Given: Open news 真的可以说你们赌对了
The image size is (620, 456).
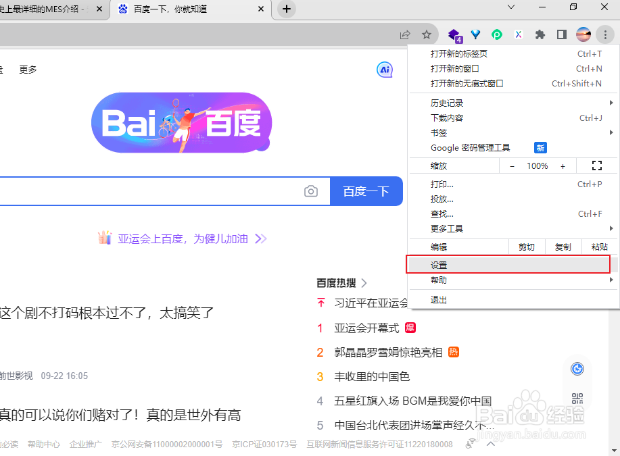Looking at the screenshot, I should click(120, 415).
